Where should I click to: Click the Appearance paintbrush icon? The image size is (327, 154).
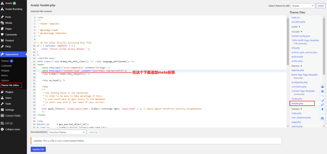(2, 54)
